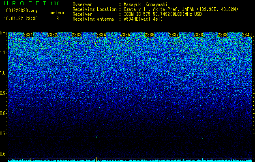This screenshot has height=162, width=255.
Task: Click the 2332 time marker
Action: click(52, 35)
